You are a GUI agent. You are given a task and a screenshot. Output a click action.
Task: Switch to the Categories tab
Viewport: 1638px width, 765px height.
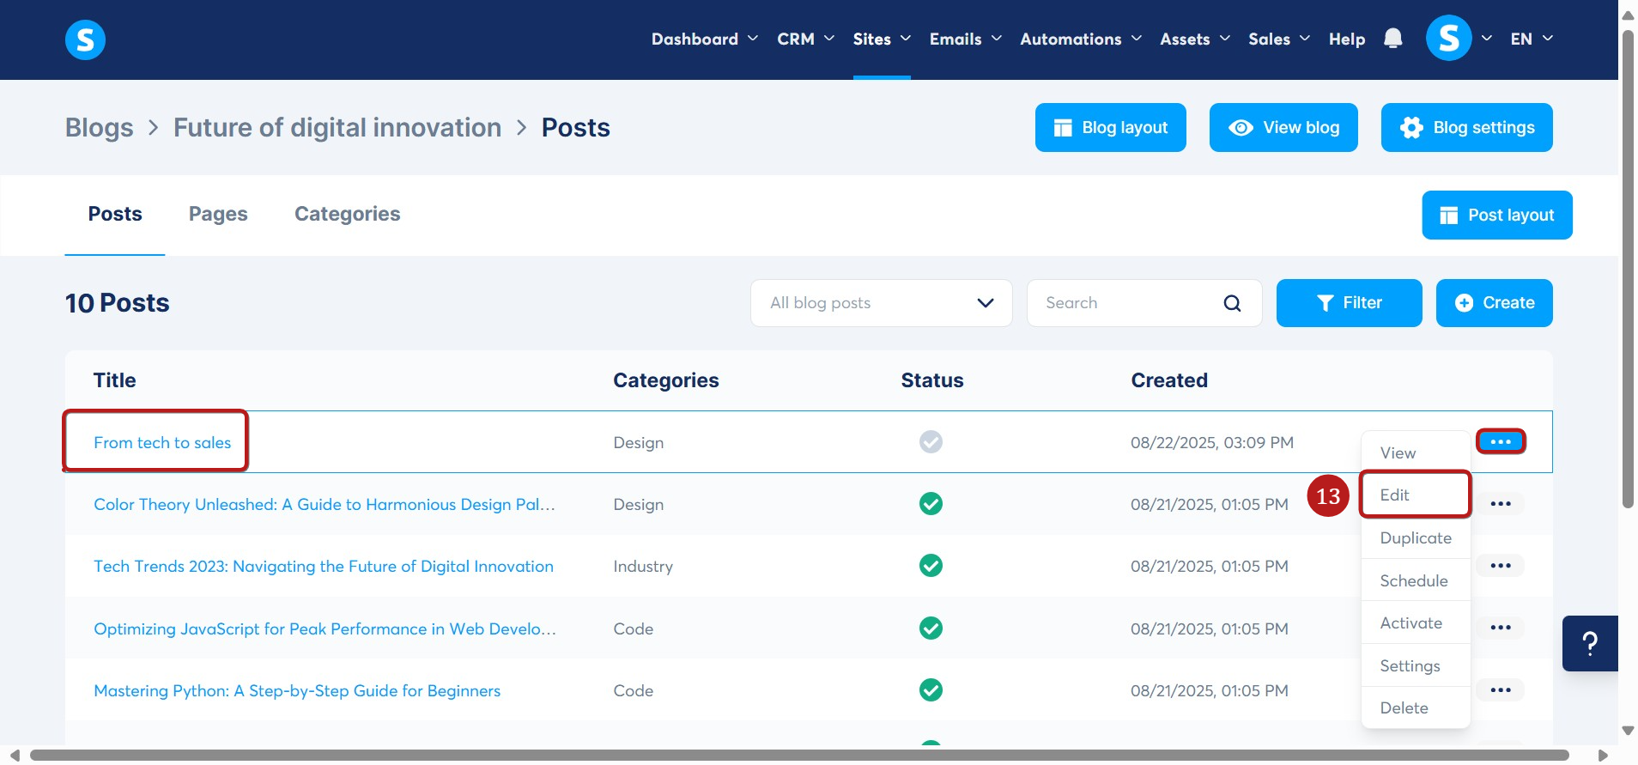(347, 214)
